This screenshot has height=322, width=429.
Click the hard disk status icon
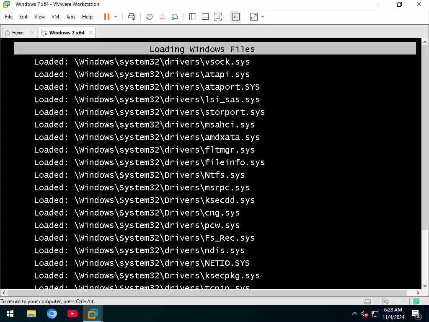pos(367,301)
